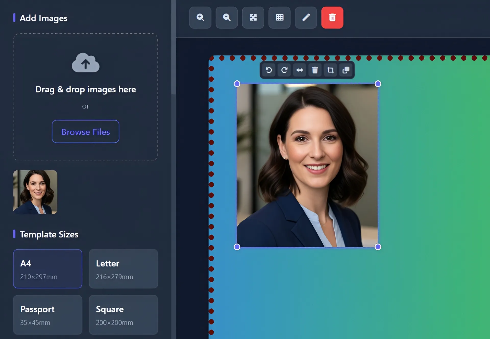Rotate the photo counterclockwise
This screenshot has width=490, height=339.
268,70
